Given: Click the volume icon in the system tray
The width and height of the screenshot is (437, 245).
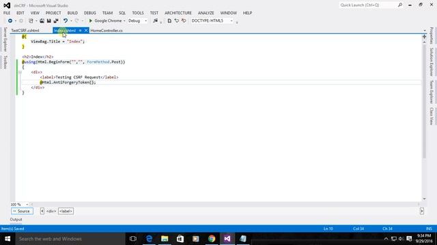Looking at the screenshot, I should click(401, 239).
